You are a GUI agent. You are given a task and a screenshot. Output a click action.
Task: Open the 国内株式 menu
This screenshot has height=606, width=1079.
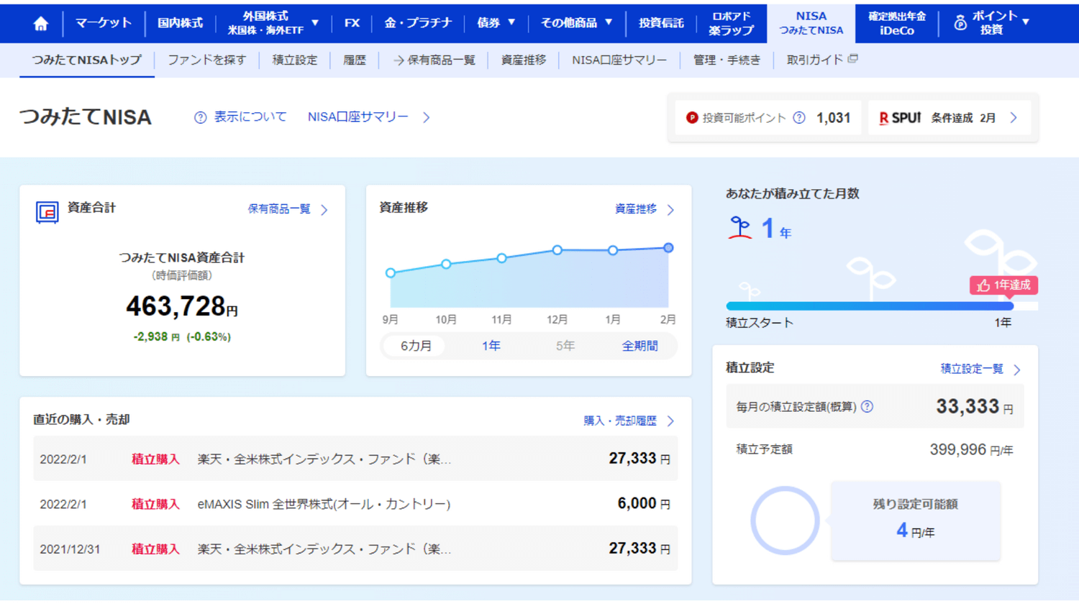180,23
